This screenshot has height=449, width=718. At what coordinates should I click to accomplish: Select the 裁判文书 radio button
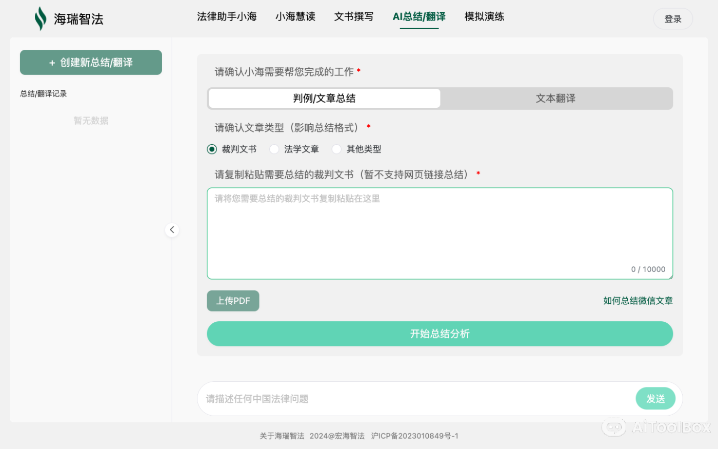212,149
